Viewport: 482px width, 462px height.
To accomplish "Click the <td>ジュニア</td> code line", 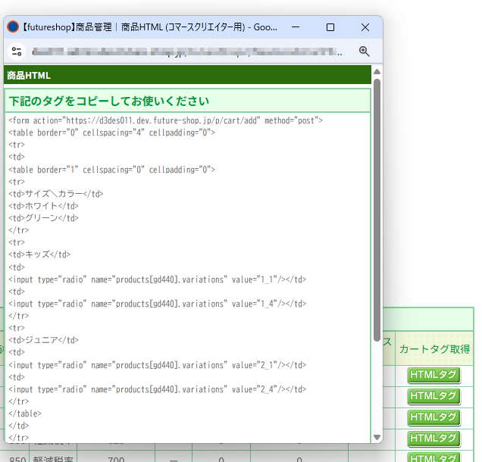I will pyautogui.click(x=44, y=340).
